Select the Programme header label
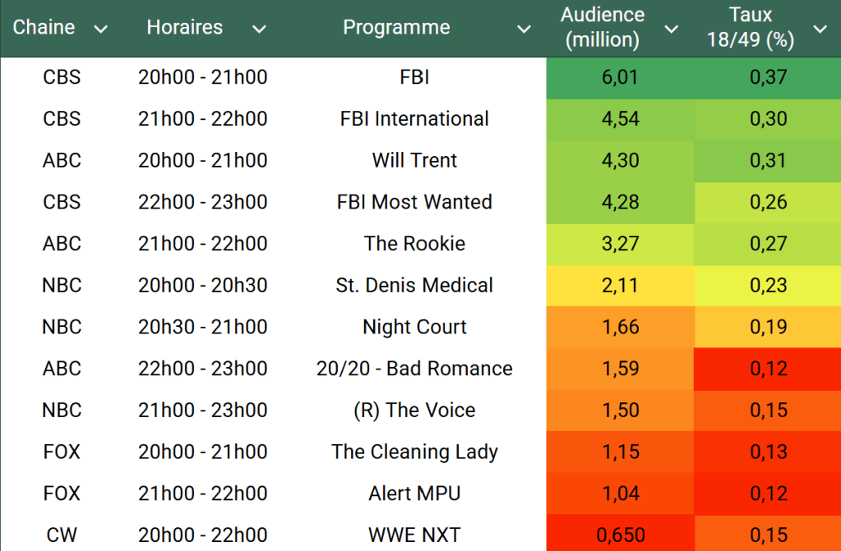 click(x=396, y=27)
